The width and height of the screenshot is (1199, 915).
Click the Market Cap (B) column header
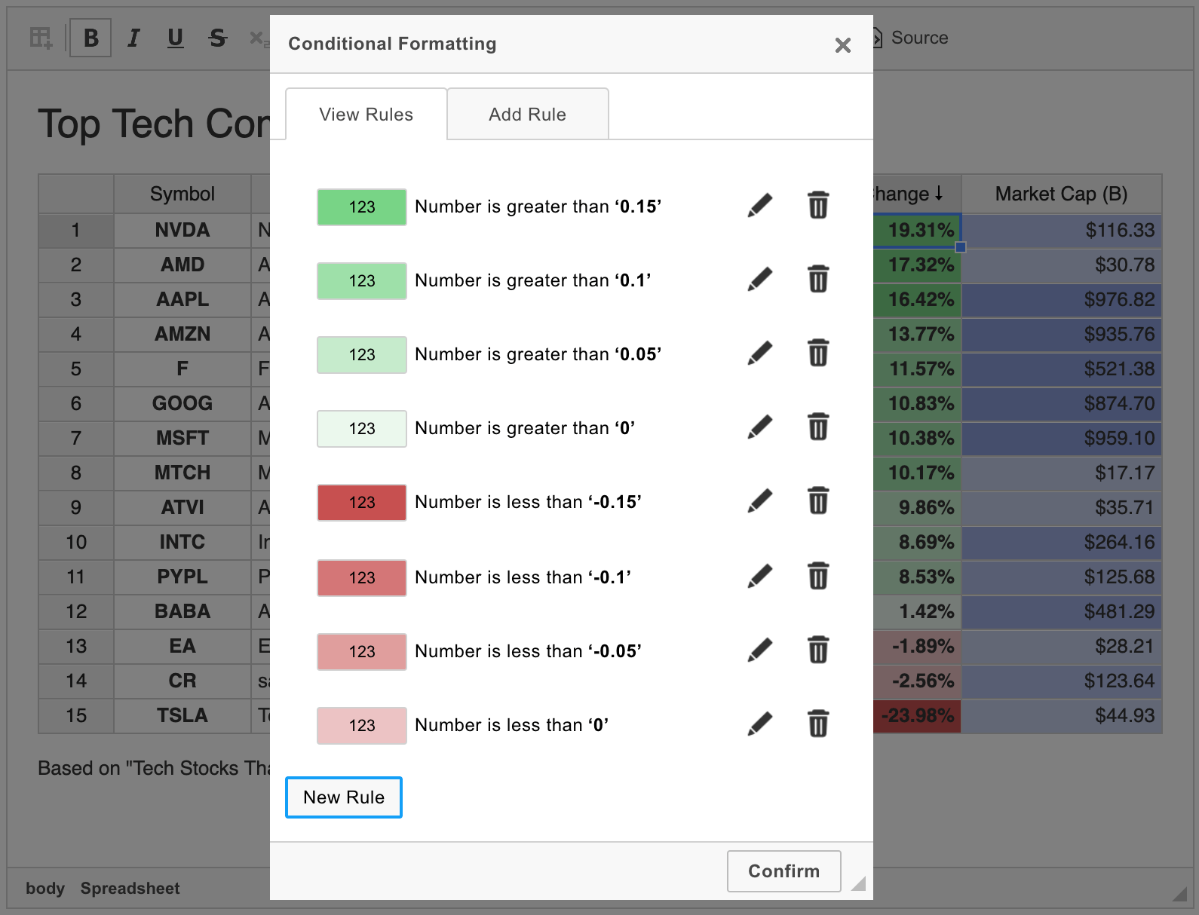pyautogui.click(x=1062, y=194)
